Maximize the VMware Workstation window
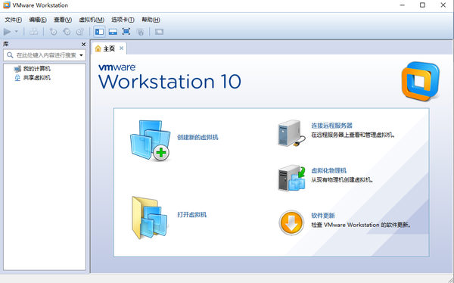Screen dimensions: 454x283 tap(422, 5)
